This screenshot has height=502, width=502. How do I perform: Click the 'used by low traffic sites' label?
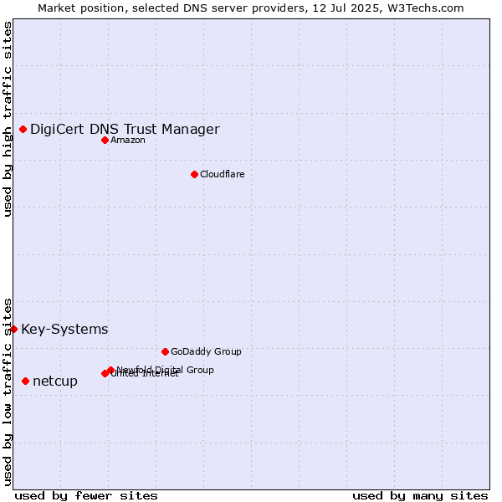tap(7, 392)
